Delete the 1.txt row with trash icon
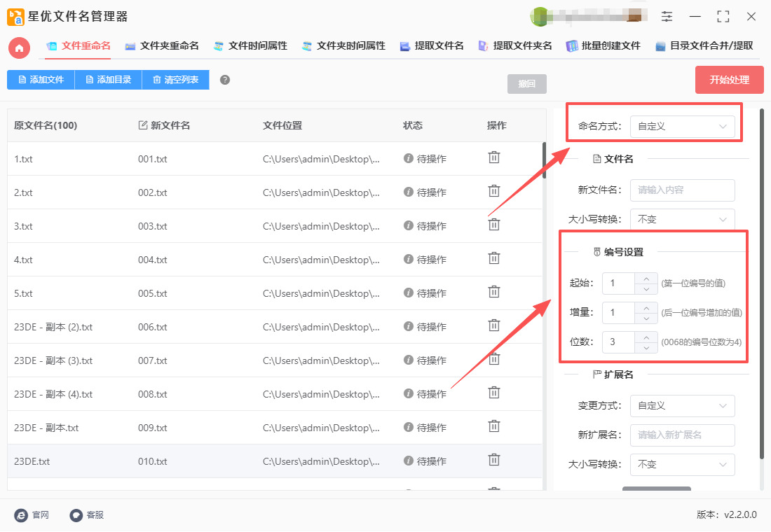771x532 pixels. 494,157
